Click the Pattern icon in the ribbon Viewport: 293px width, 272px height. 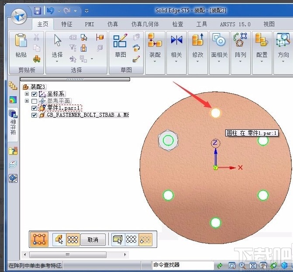[x=240, y=39]
